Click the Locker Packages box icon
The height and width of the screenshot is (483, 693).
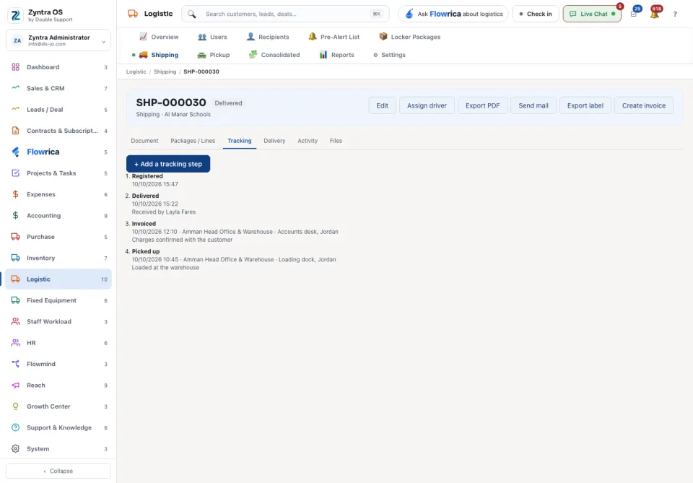pyautogui.click(x=383, y=37)
